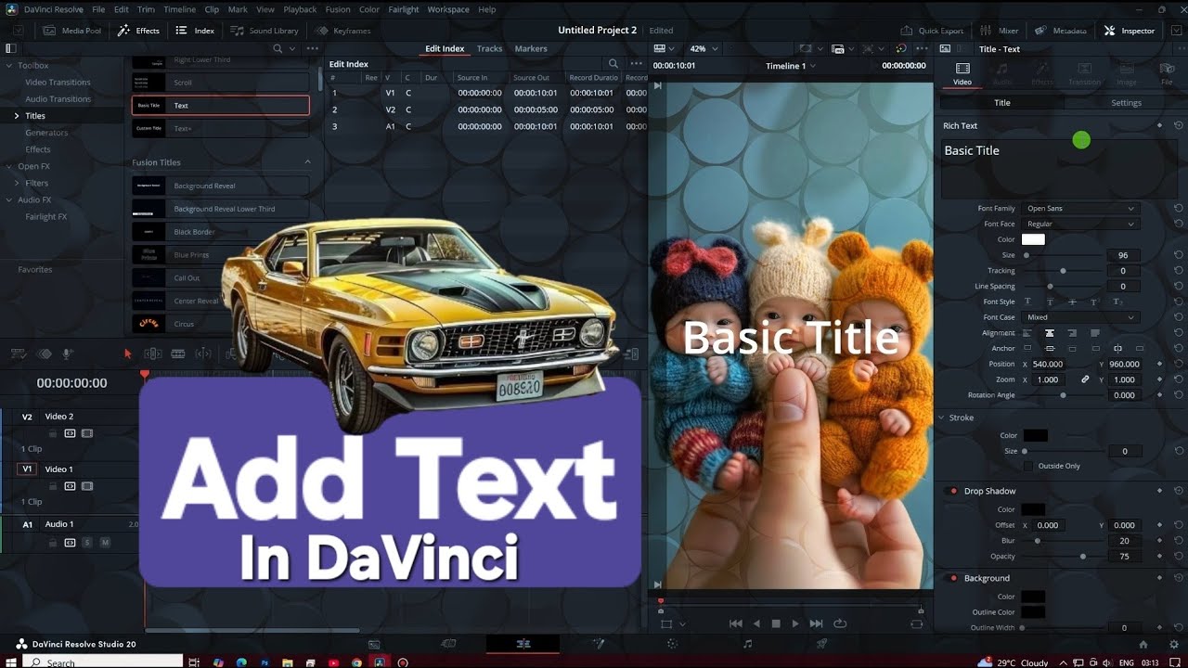Open the File menu
This screenshot has width=1188, height=668.
(x=98, y=9)
